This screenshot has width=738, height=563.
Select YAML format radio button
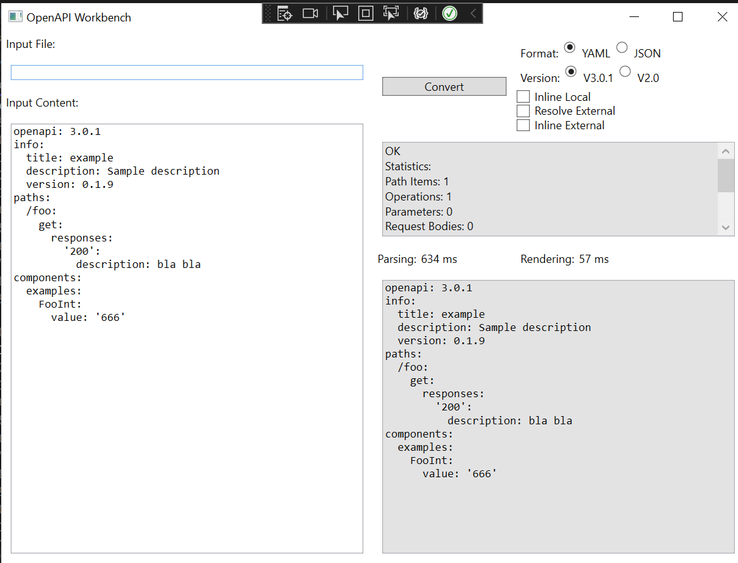tap(570, 47)
